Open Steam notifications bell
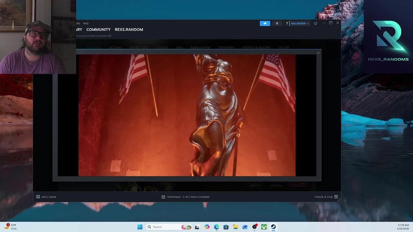The image size is (413, 232). (x=277, y=23)
